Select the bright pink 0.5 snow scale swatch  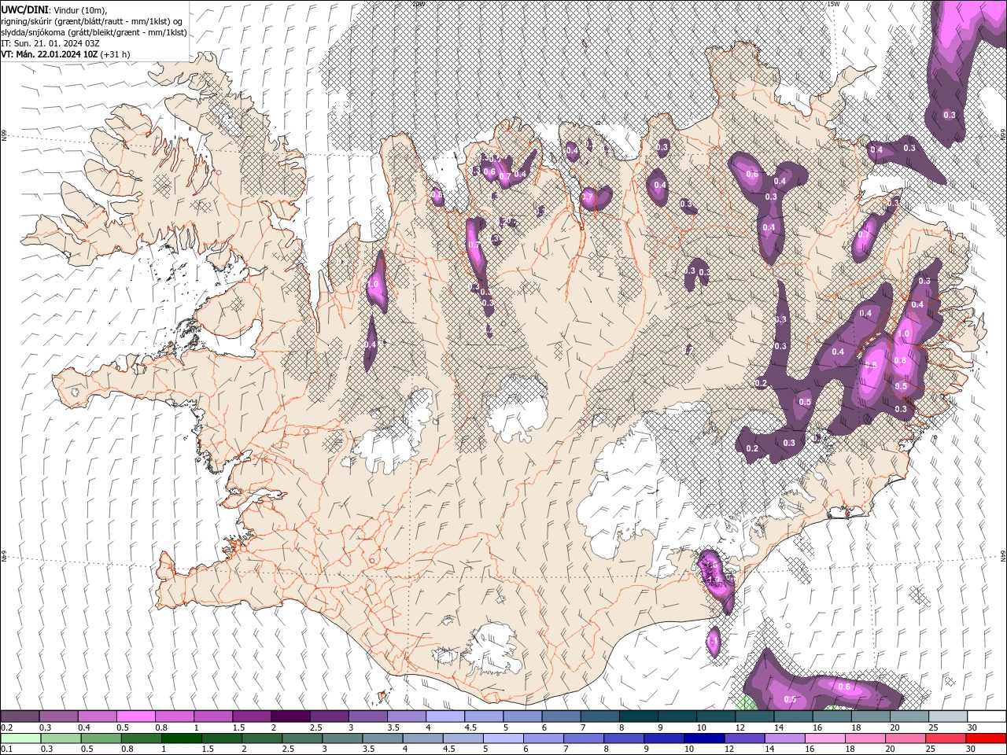coord(136,716)
